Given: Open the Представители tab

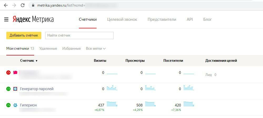Looking at the screenshot, I should (162, 19).
